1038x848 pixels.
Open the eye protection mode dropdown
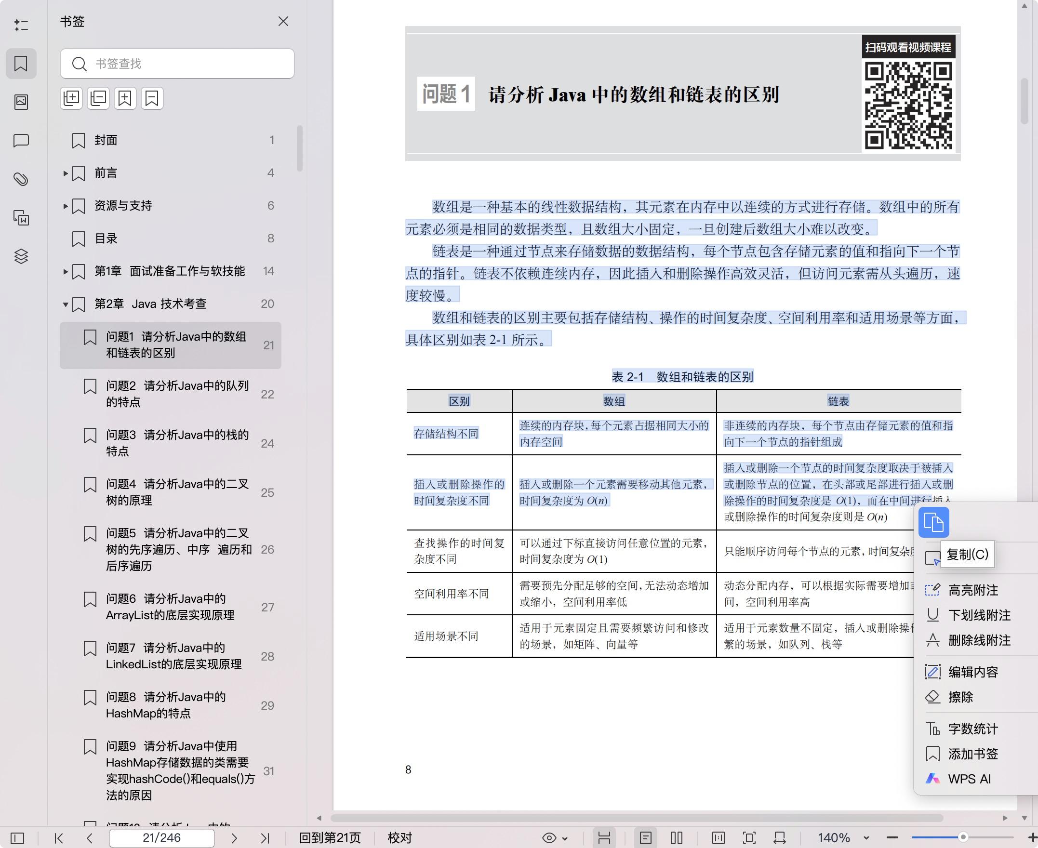[555, 838]
